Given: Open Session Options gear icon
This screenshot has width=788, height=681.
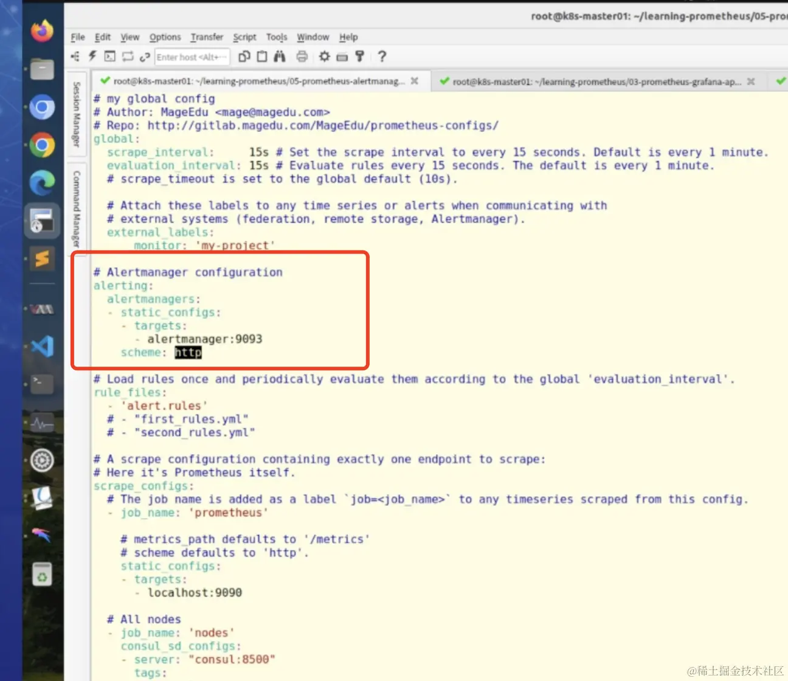Looking at the screenshot, I should [325, 57].
